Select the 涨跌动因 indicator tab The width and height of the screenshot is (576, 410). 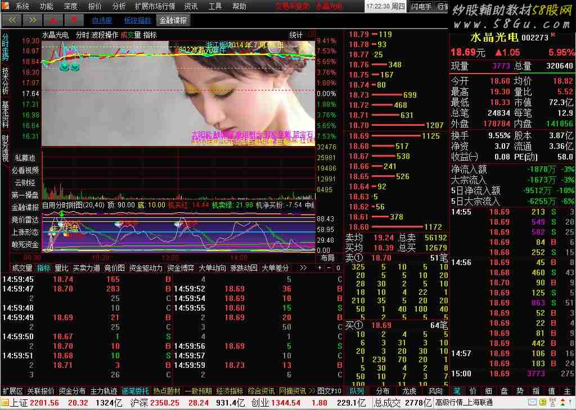click(x=244, y=268)
